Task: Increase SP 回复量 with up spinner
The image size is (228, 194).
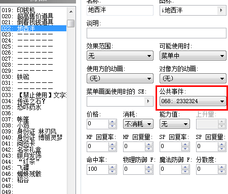Action: coord(221,144)
